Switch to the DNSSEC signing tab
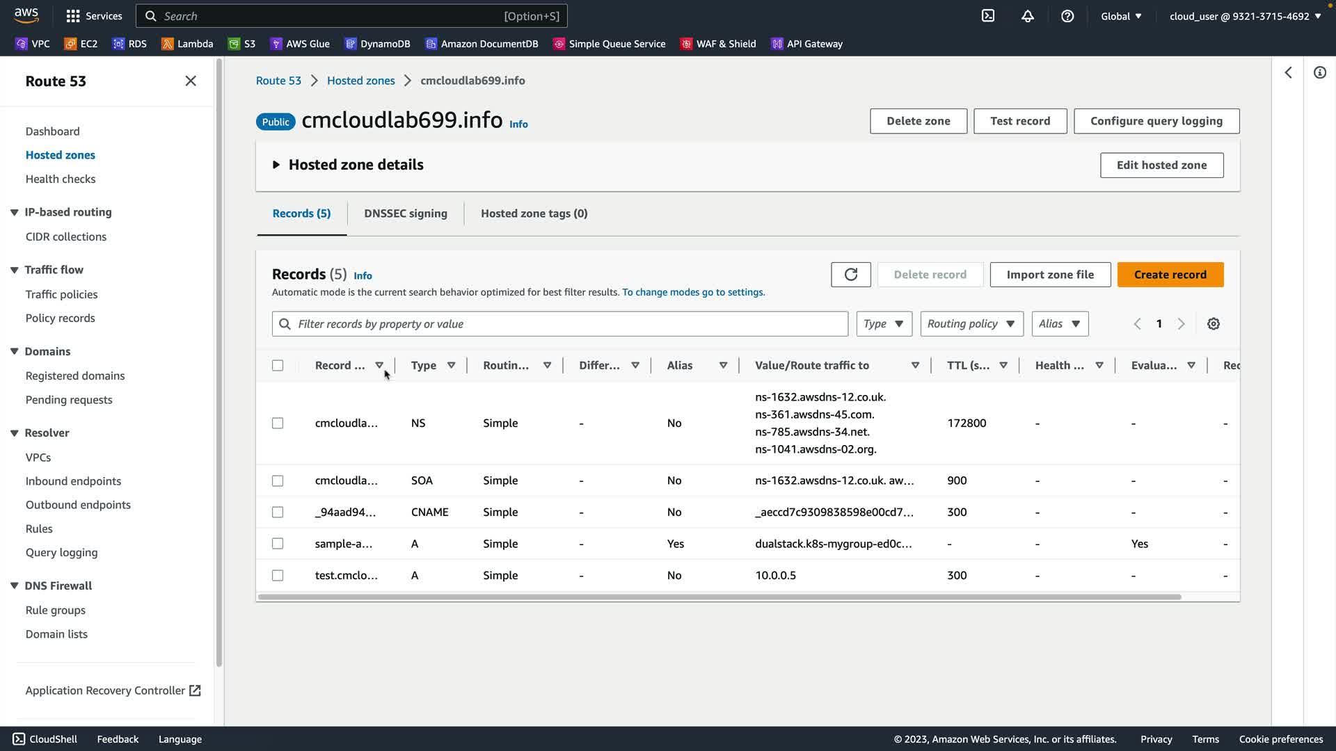Viewport: 1336px width, 751px height. pyautogui.click(x=406, y=213)
